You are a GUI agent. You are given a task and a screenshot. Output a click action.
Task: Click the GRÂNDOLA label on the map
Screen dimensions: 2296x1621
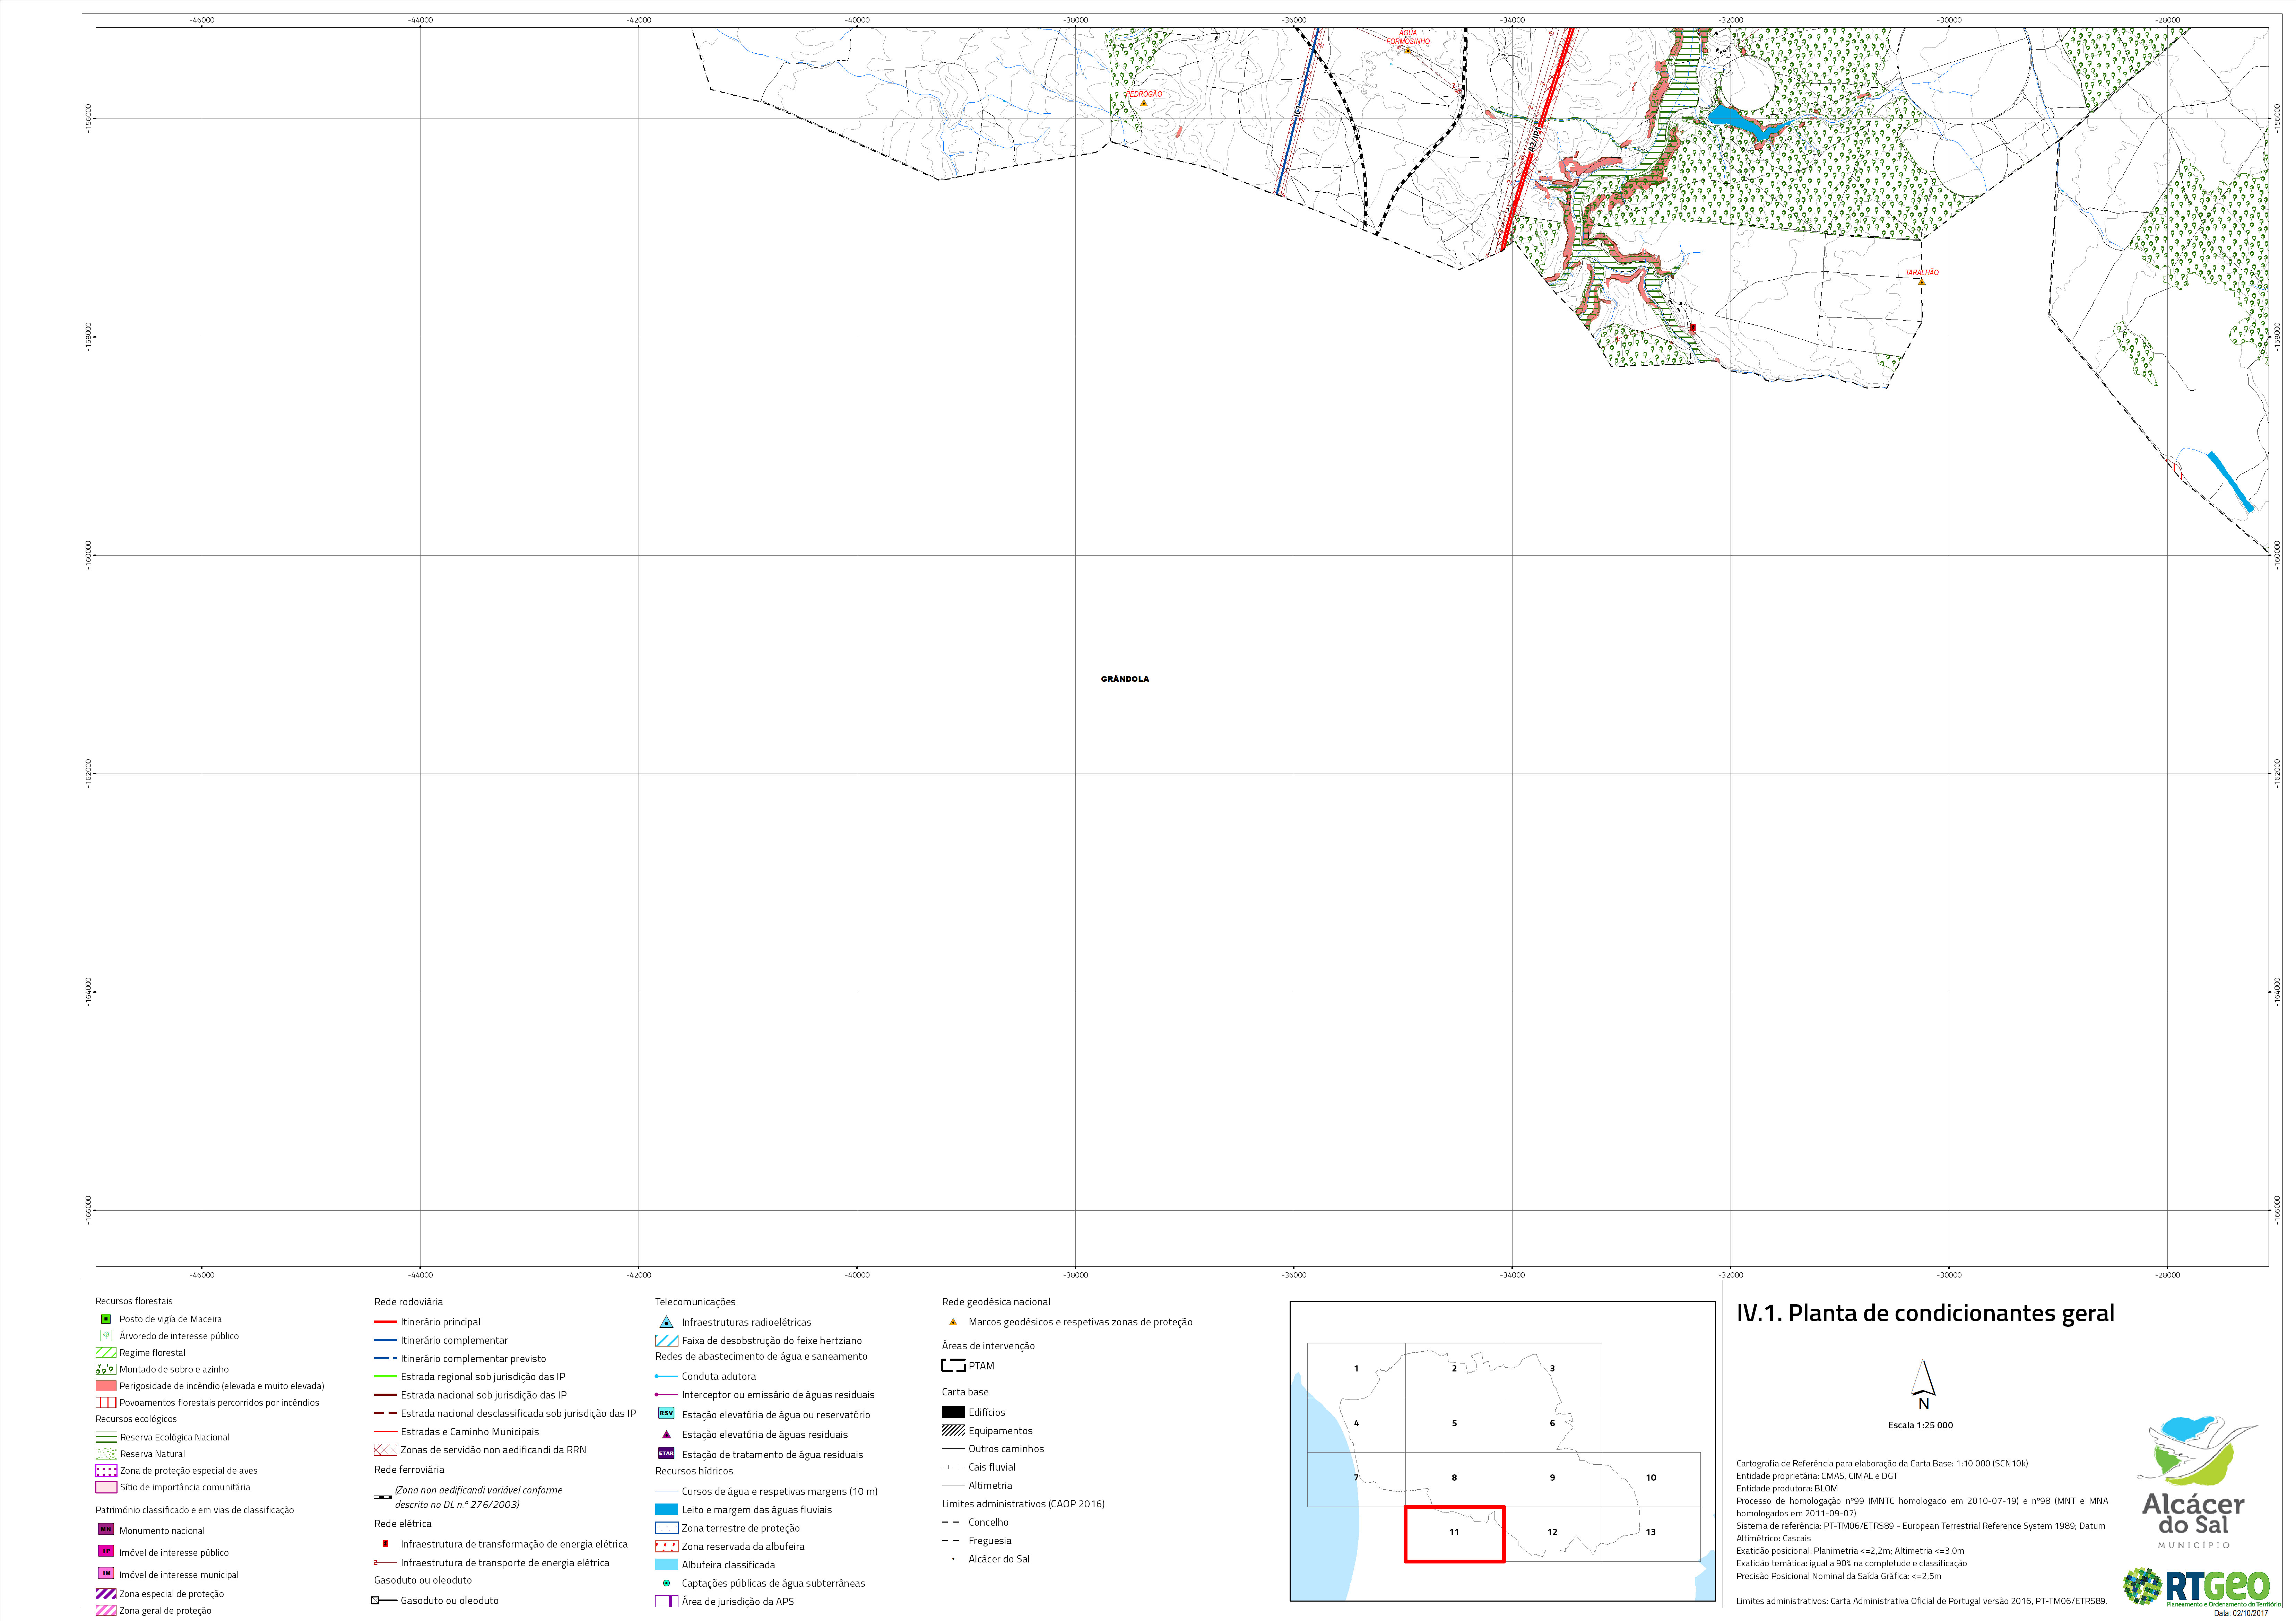pyautogui.click(x=1125, y=679)
